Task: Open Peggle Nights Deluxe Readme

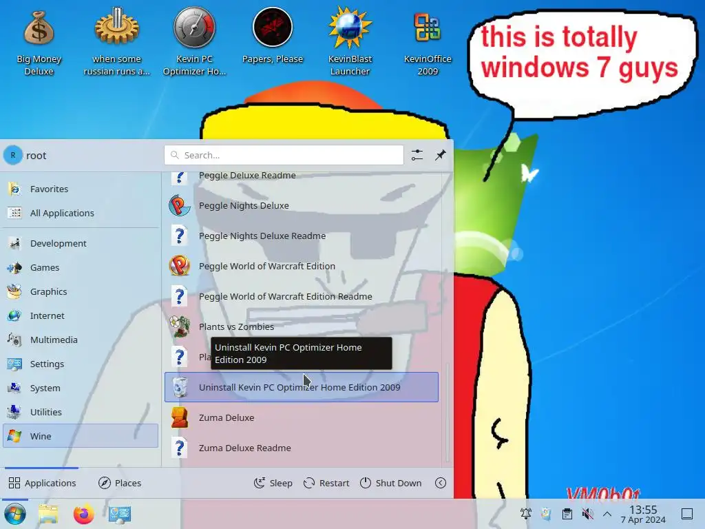Action: click(302, 236)
